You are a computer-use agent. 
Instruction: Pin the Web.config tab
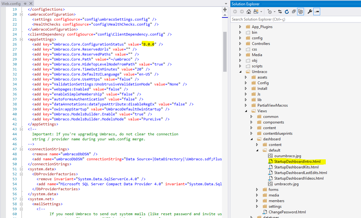click(x=25, y=3)
